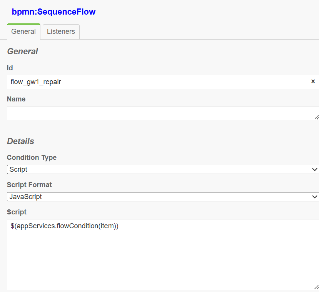Switch to the General tab

point(23,32)
